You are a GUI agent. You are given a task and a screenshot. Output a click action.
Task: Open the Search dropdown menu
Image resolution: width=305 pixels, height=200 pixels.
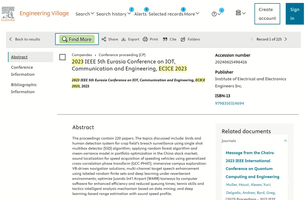point(85,14)
